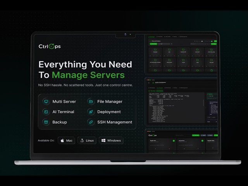Toggle green status on second server card

pos(202,141)
